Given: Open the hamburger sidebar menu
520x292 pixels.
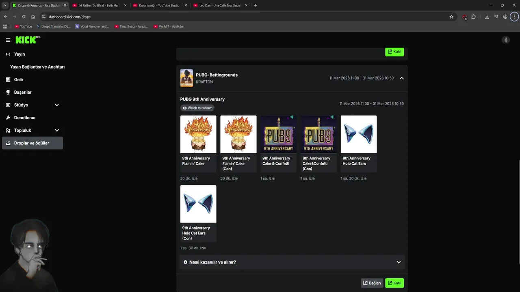Looking at the screenshot, I should 8,40.
